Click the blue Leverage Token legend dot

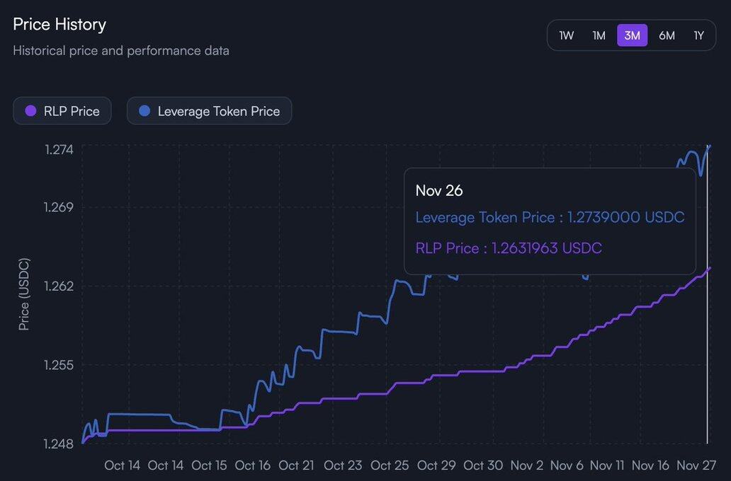pos(144,111)
